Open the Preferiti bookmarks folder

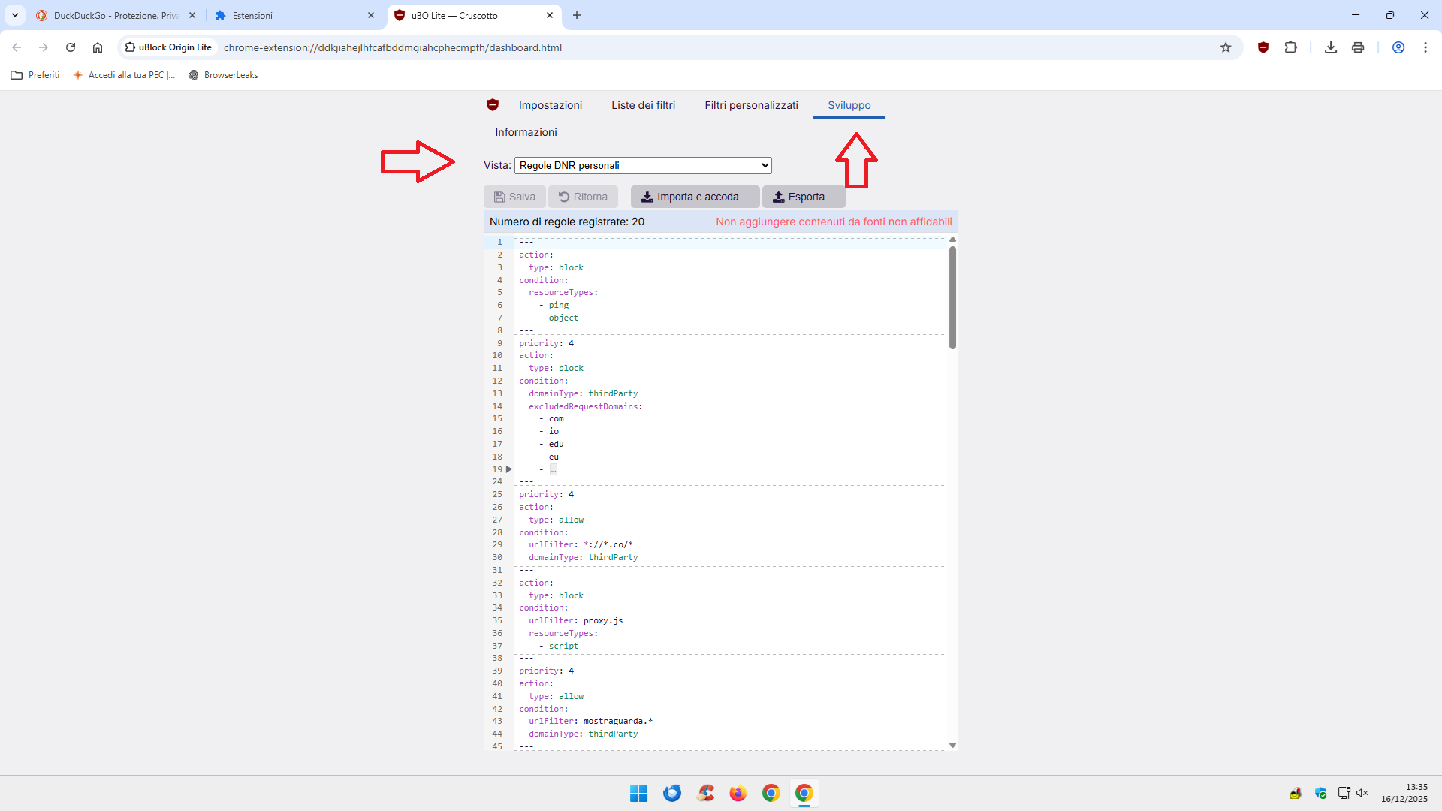point(35,75)
